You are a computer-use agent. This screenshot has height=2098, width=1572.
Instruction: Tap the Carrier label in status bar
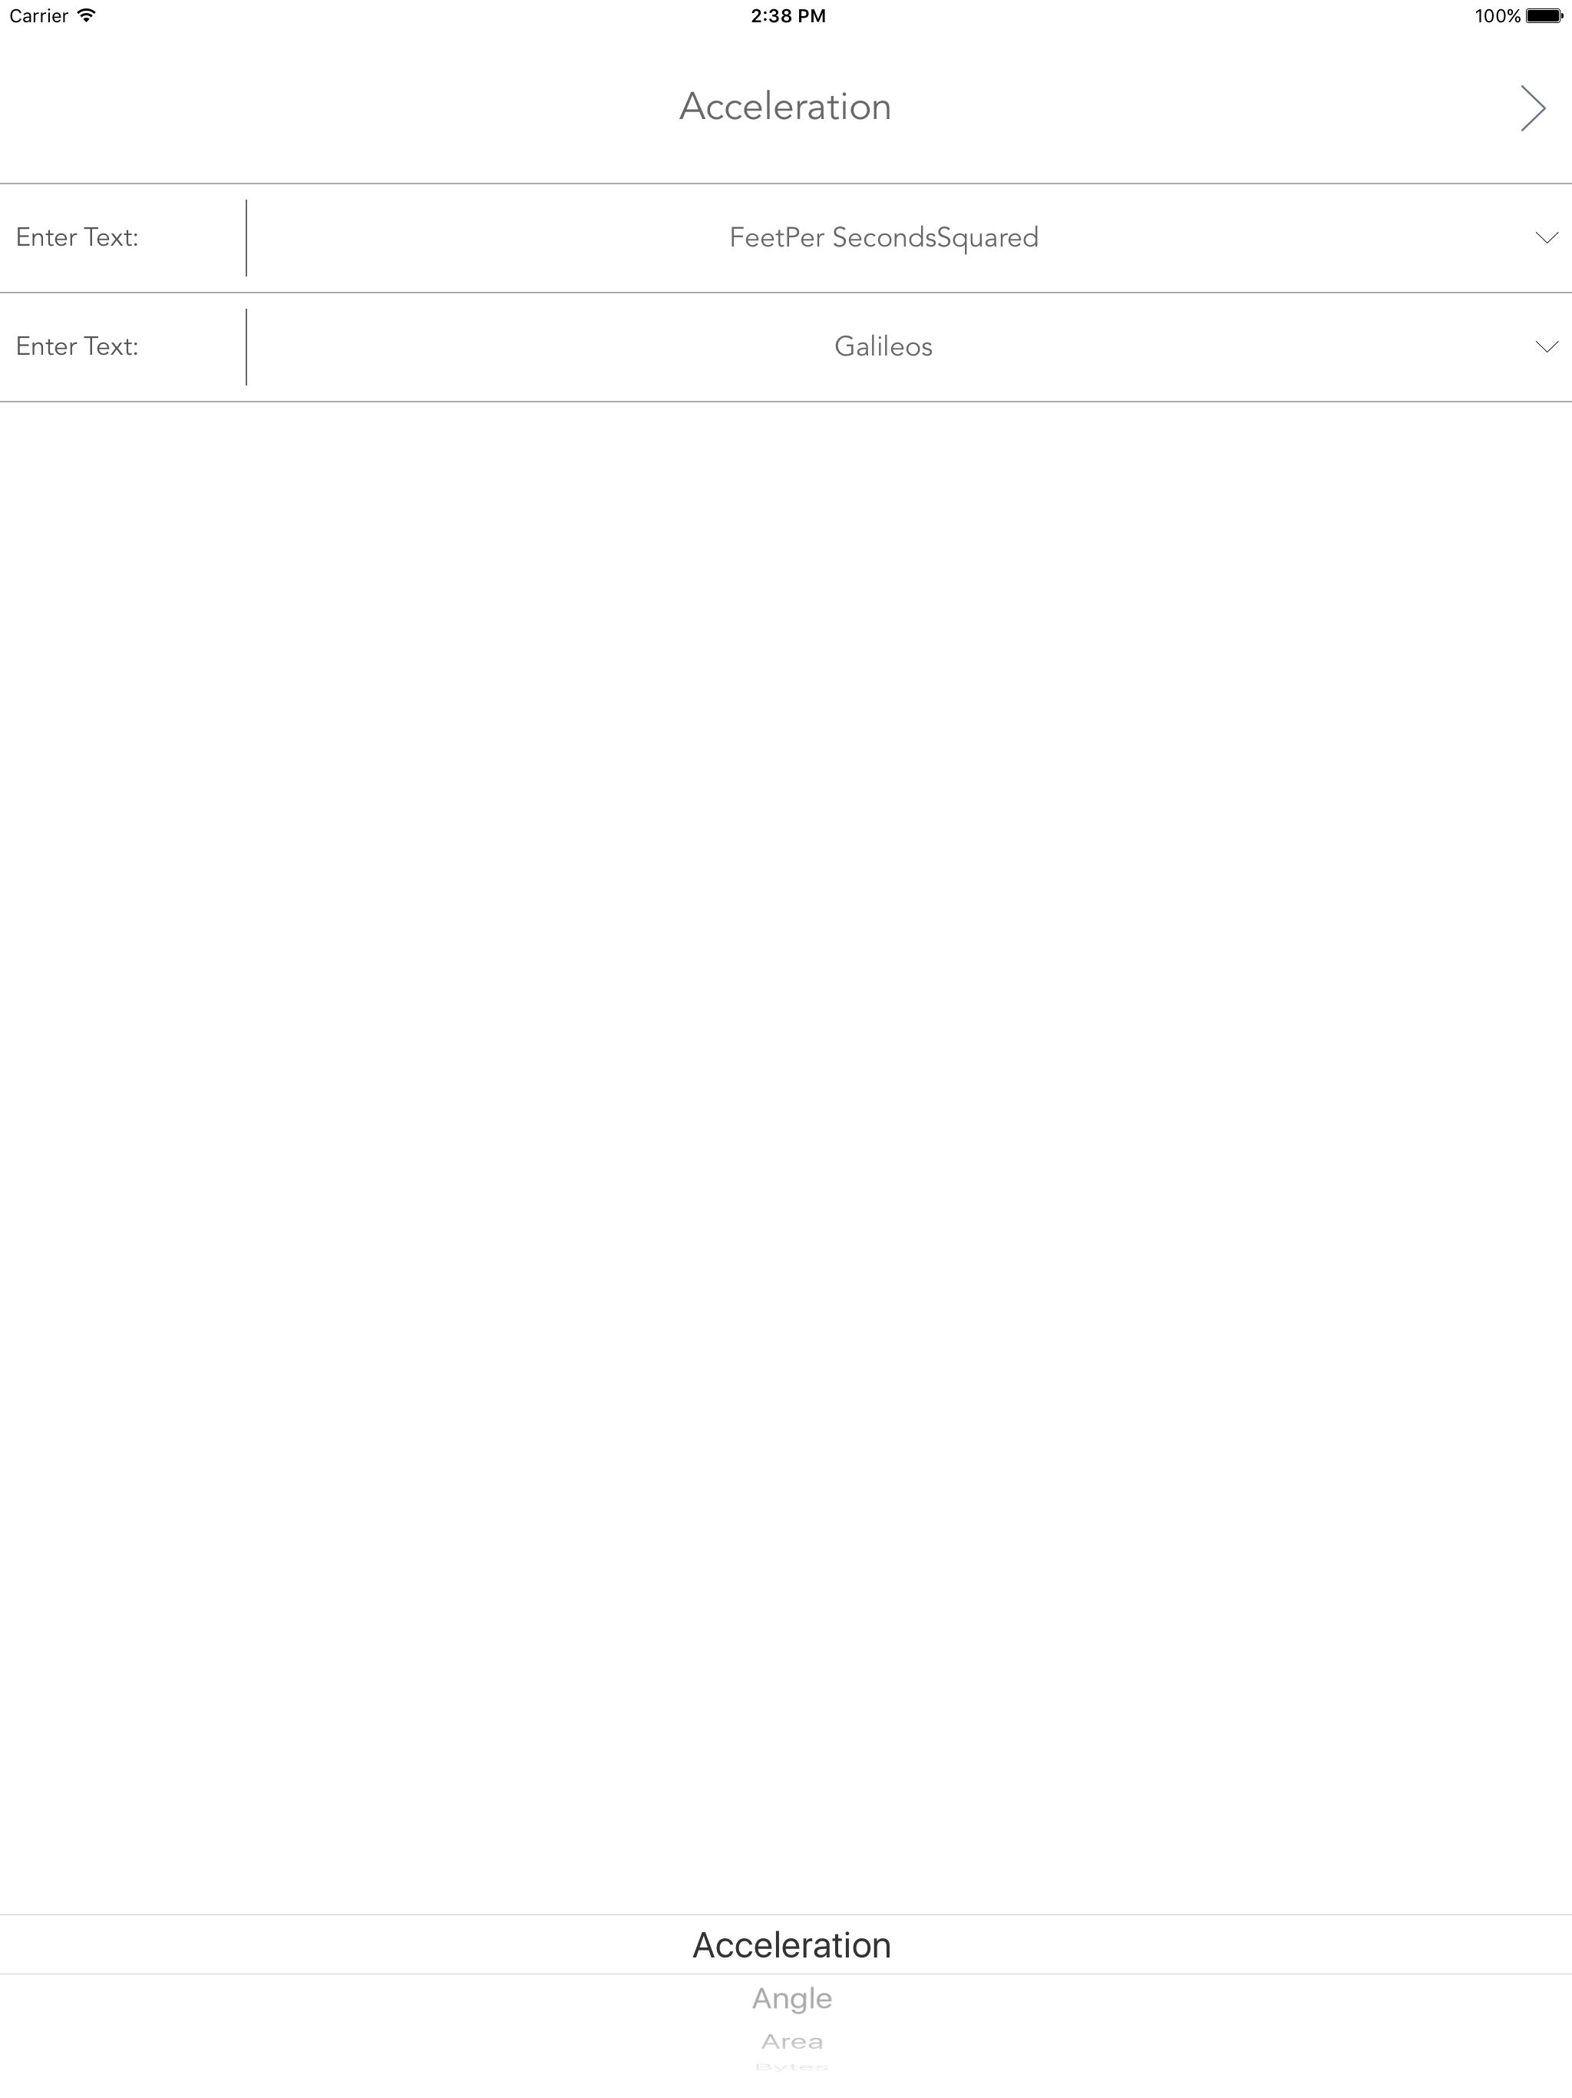point(38,15)
